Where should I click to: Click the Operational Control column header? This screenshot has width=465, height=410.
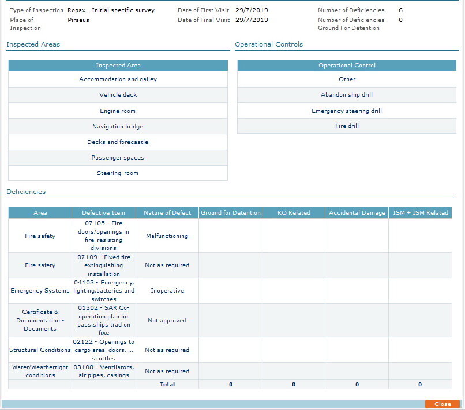click(347, 66)
